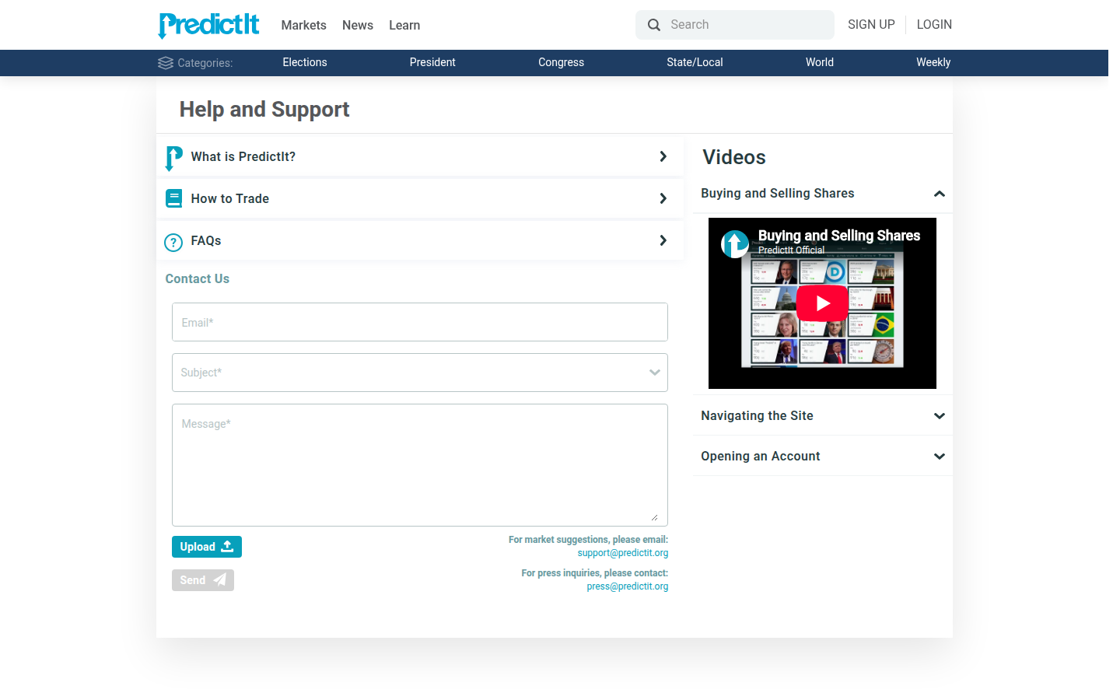
Task: Select the President category
Action: tap(432, 62)
